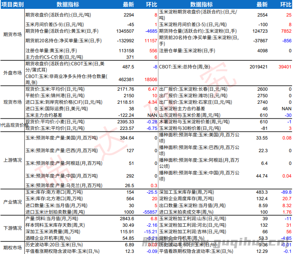
Task: Click the 期权市场 category label
Action: pos(12,247)
